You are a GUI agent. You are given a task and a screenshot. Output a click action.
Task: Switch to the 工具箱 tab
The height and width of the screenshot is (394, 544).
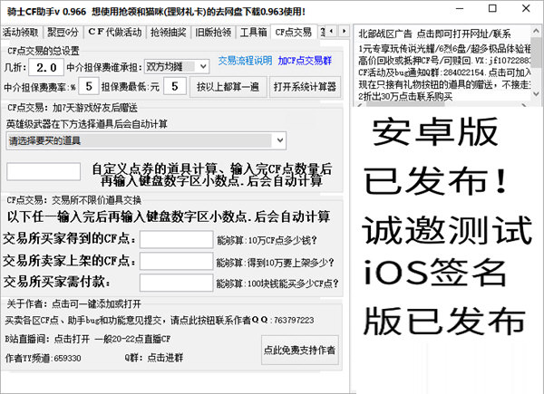point(253,33)
